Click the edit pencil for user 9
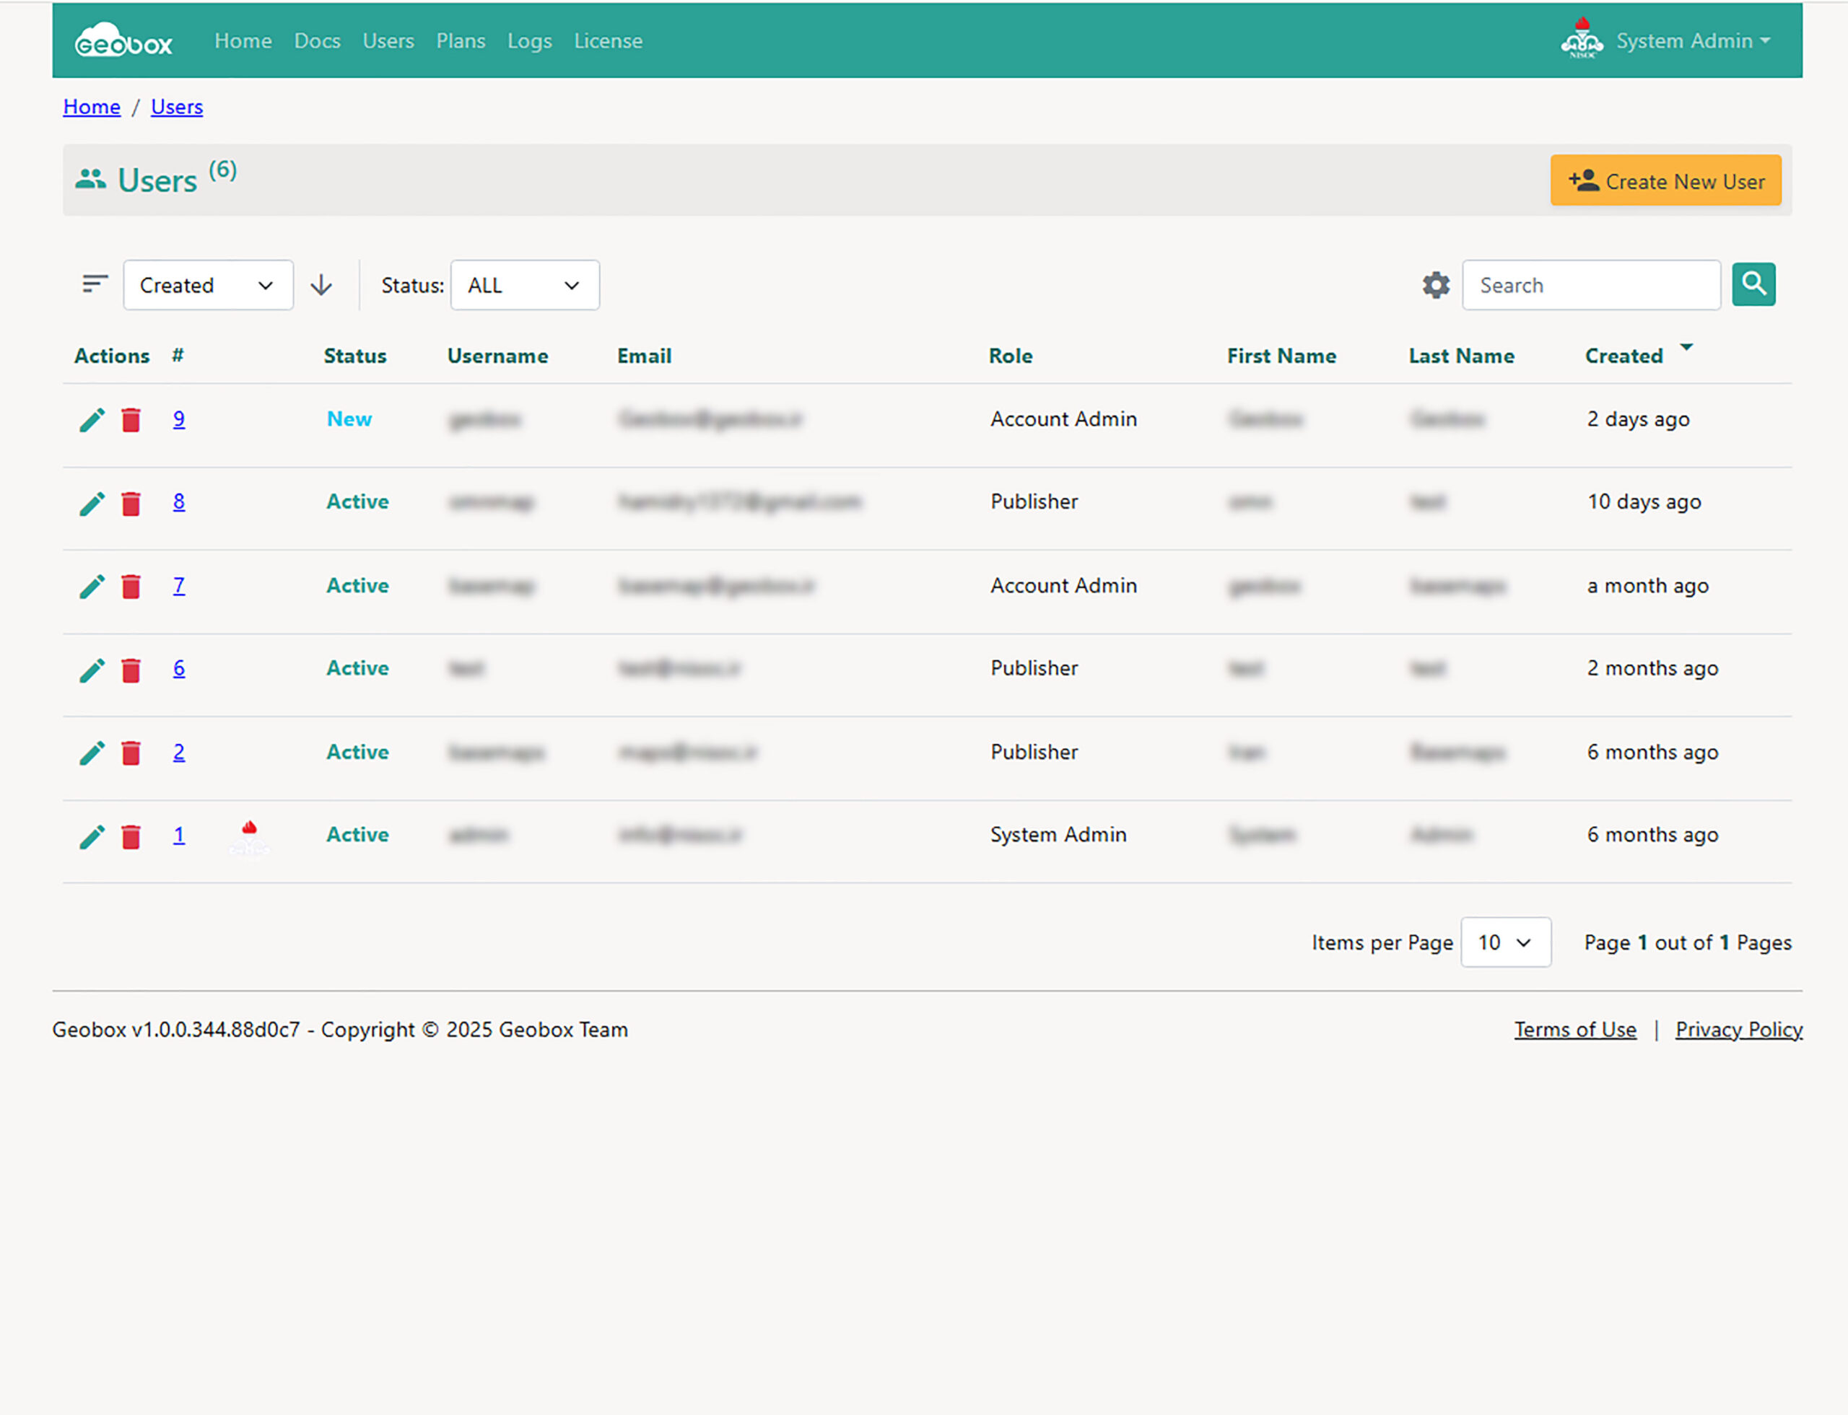 92,419
